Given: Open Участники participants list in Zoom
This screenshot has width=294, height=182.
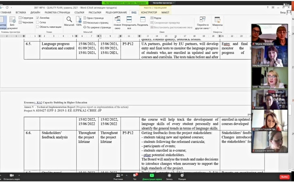Looking at the screenshot, I should [x=118, y=177].
